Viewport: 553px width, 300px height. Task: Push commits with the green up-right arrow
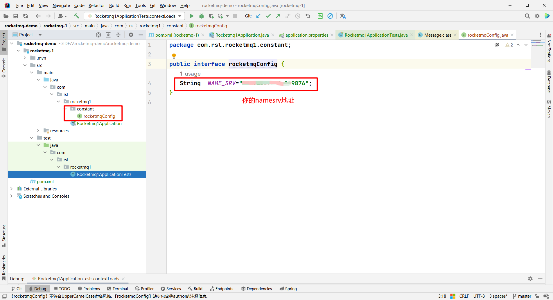tap(278, 16)
